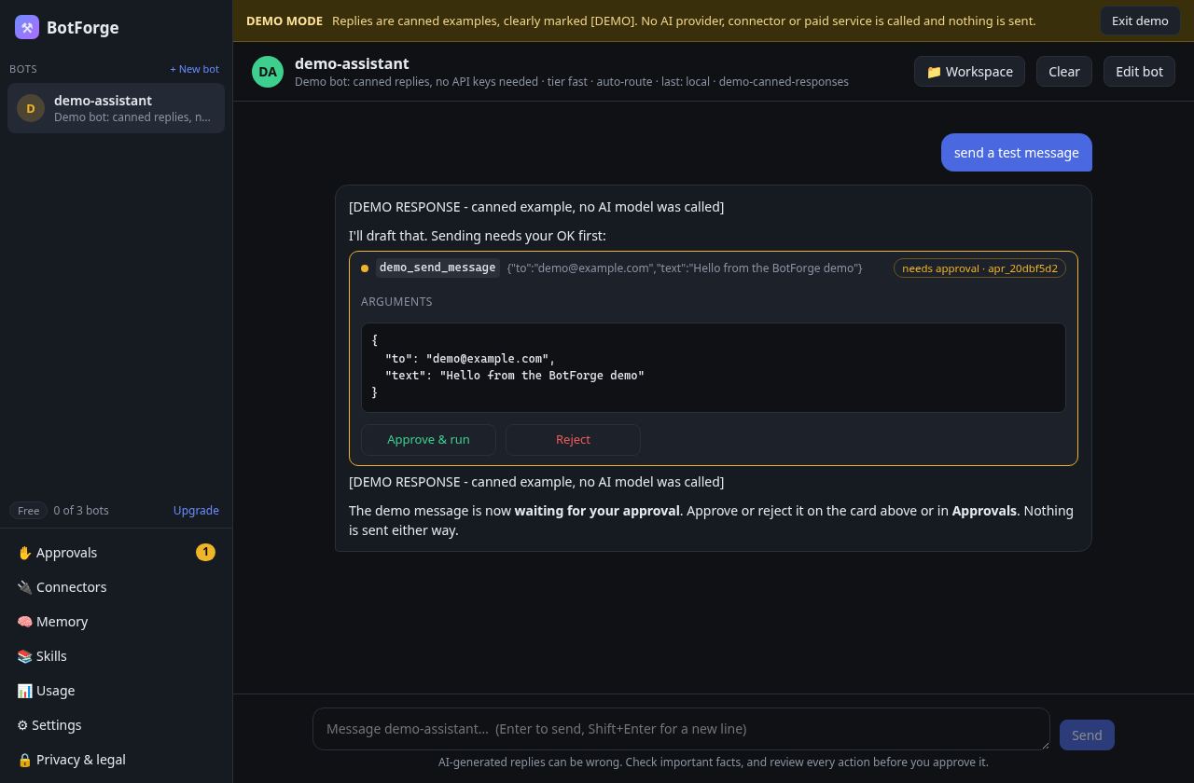This screenshot has width=1194, height=783.
Task: Click the Approvals count badge showing 1
Action: (x=205, y=553)
